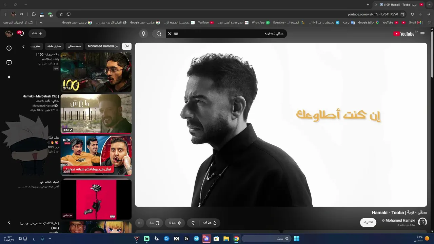Select the 'من Mohamed Hamaki' chip
The width and height of the screenshot is (434, 244).
pyautogui.click(x=103, y=46)
